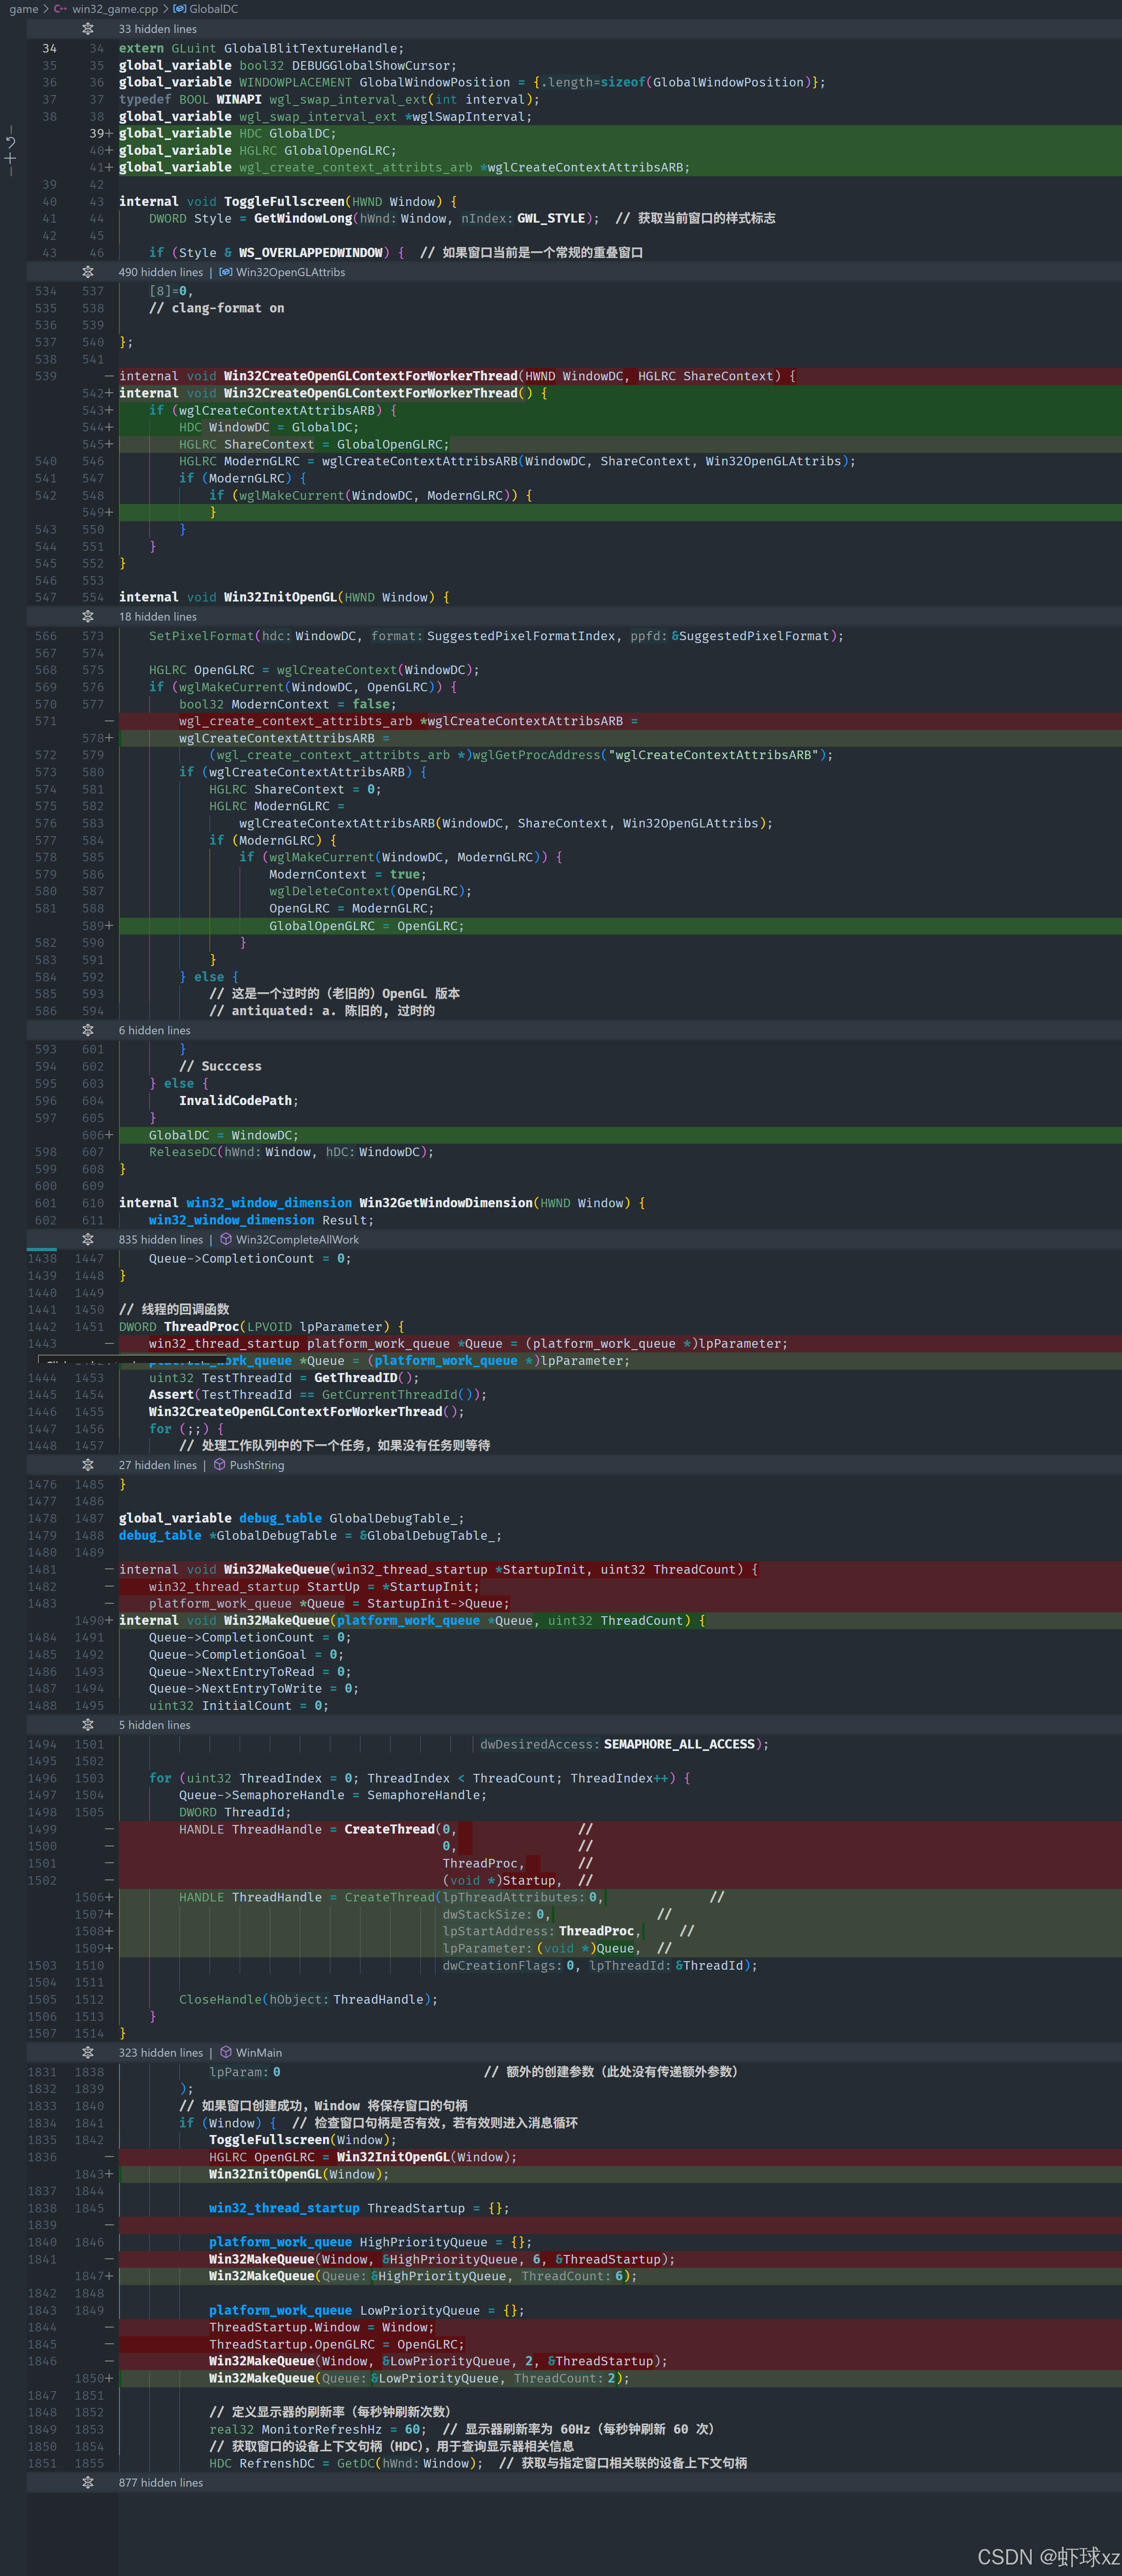Click unfold icon beside 6 hidden lines
This screenshot has height=2576, width=1122.
point(88,1030)
